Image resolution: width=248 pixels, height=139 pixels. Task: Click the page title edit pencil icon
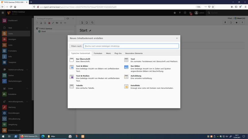click(x=91, y=31)
